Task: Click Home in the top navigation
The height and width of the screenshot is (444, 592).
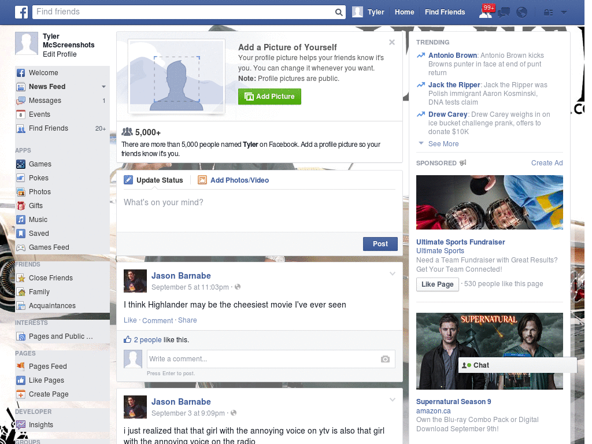Action: pos(404,12)
